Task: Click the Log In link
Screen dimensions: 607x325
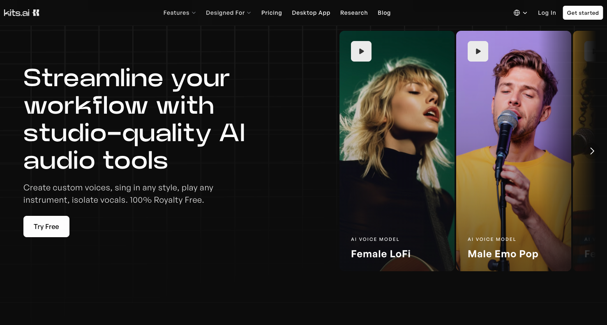Action: coord(547,13)
